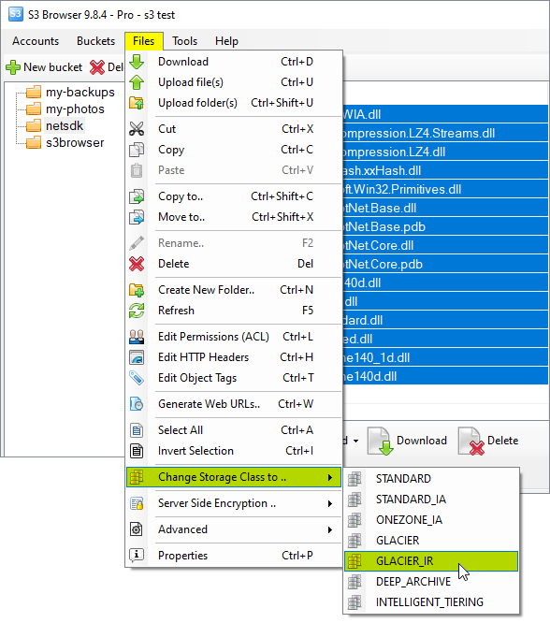Click the bottom Delete button label

pos(502,441)
